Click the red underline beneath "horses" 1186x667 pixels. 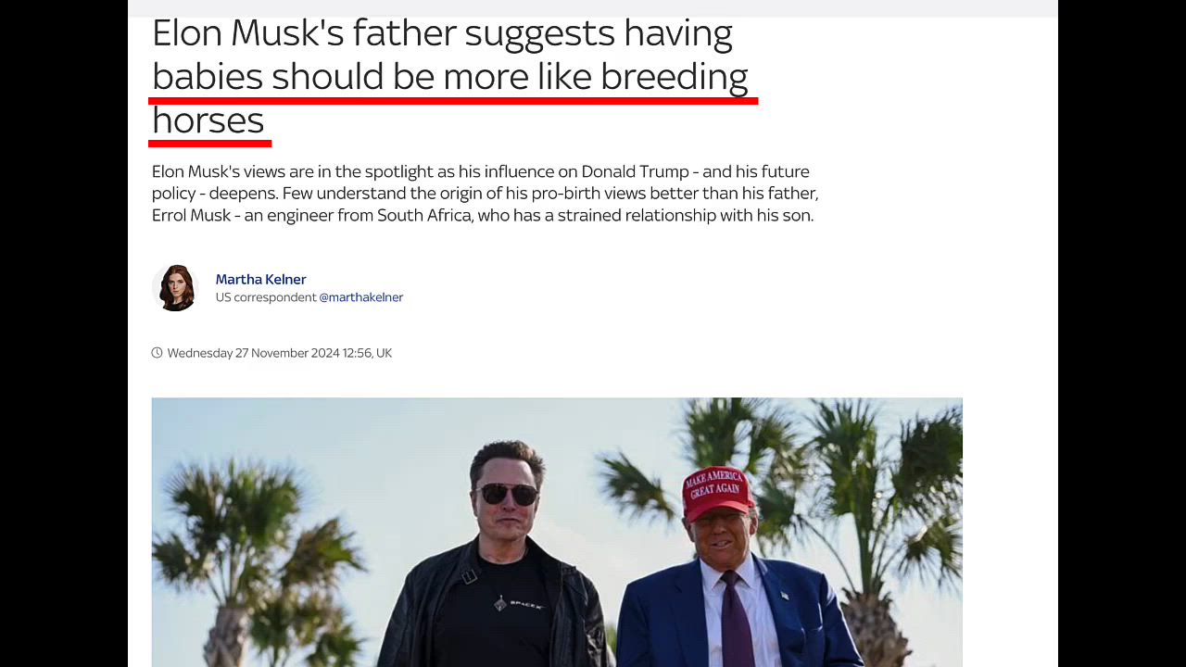click(209, 144)
